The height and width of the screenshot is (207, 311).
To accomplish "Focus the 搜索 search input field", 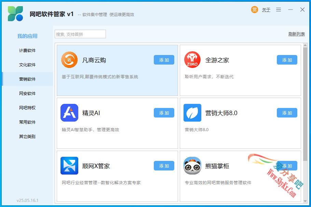I will click(80, 34).
